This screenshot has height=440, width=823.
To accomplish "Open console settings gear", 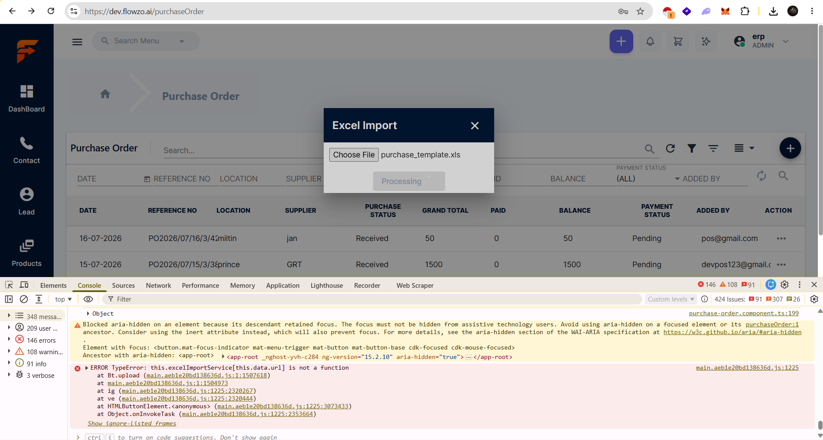I will [x=814, y=299].
